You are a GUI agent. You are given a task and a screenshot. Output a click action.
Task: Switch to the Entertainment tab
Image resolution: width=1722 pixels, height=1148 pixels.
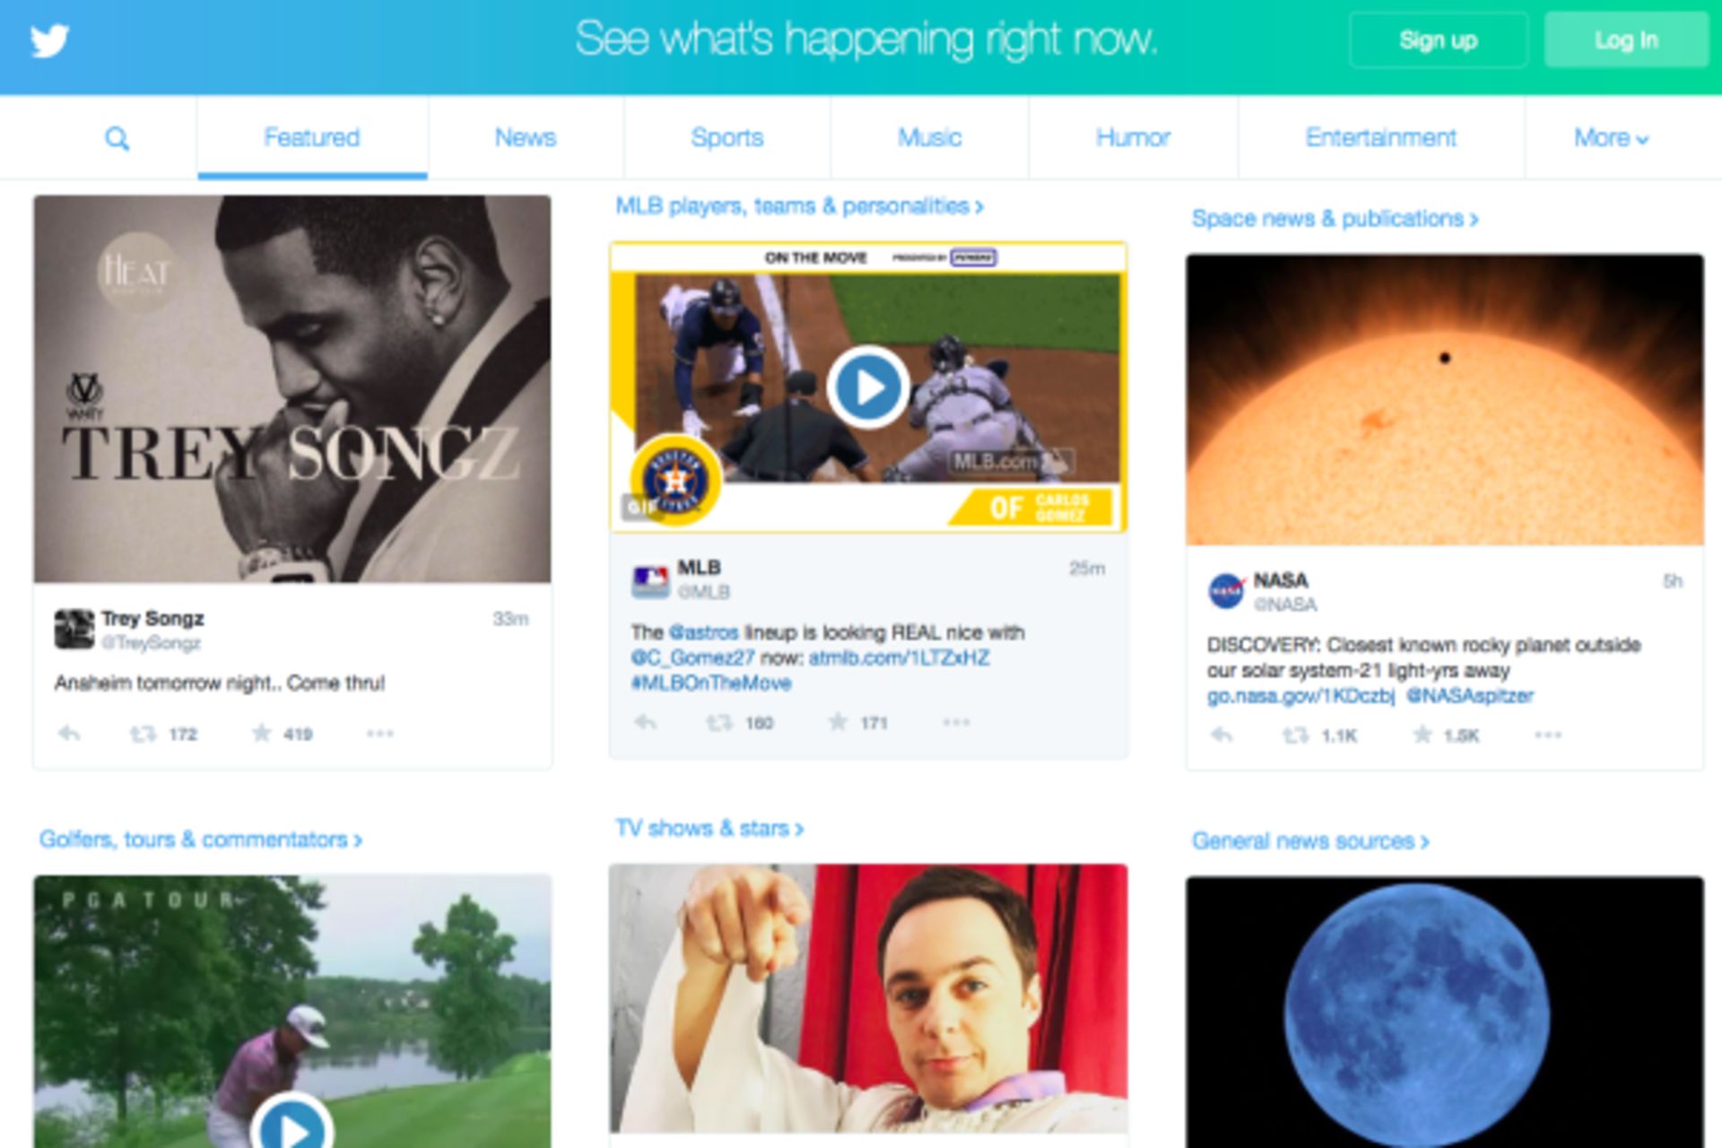coord(1381,138)
